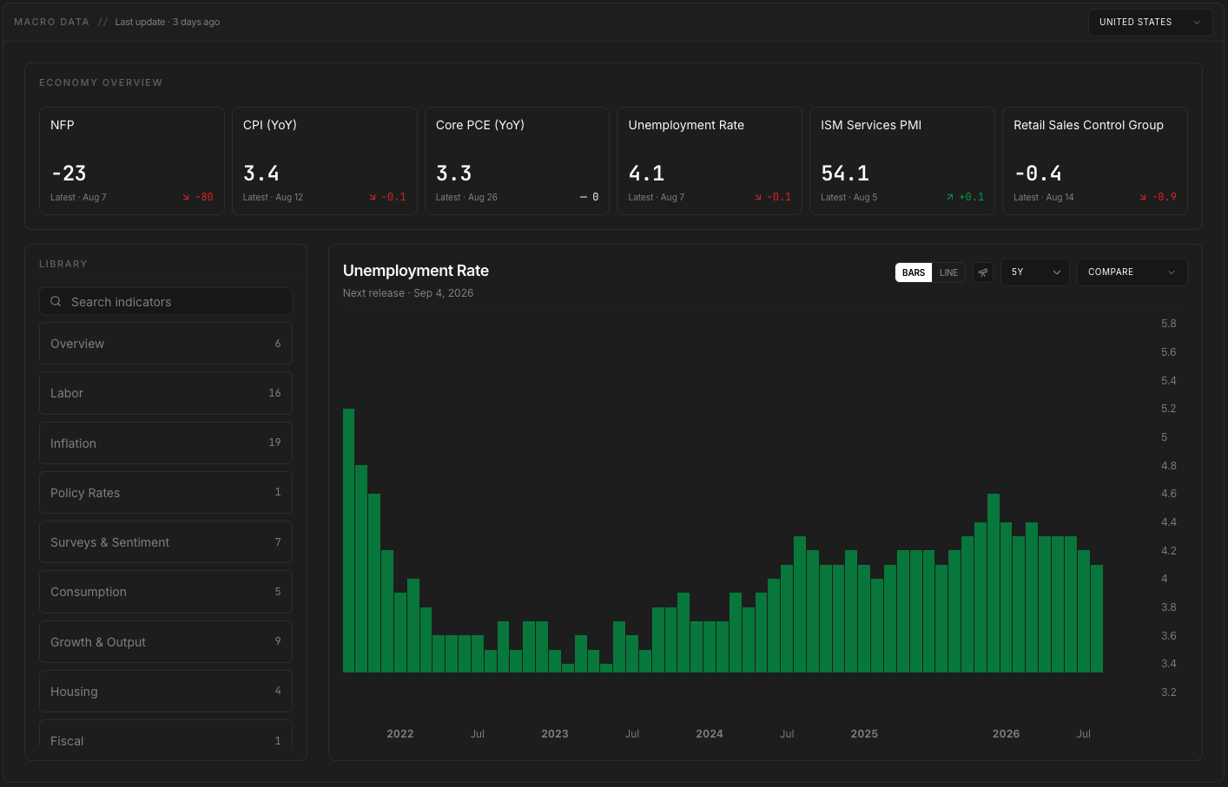Click the 54.1 value on ISM card
This screenshot has height=787, width=1228.
pyautogui.click(x=845, y=174)
